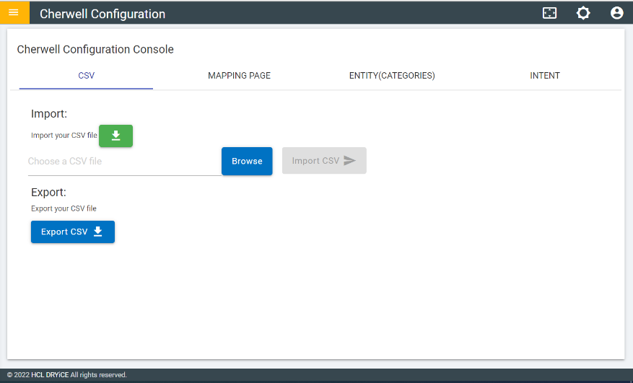Switch to the CSV tab
633x383 pixels.
click(86, 76)
